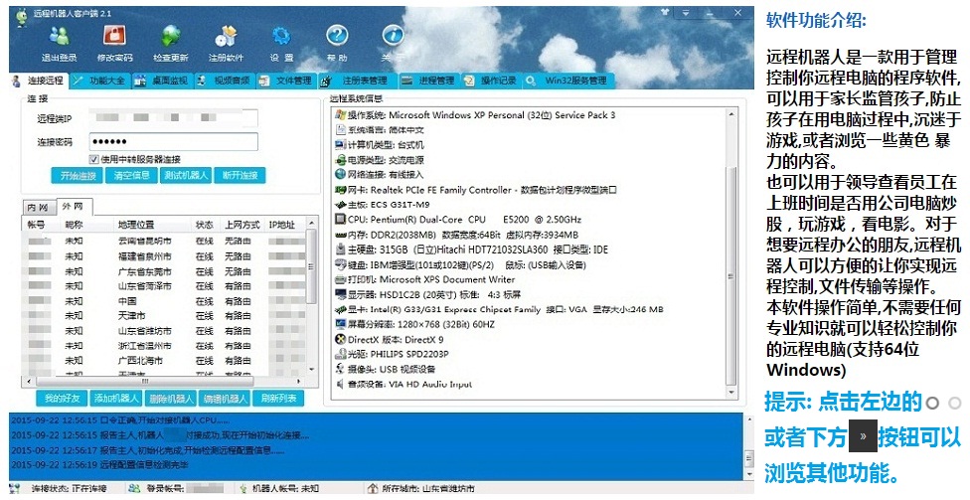The width and height of the screenshot is (970, 500).
Task: Open the 进程管理 tab
Action: coord(428,81)
